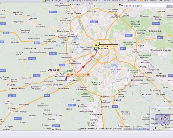Click the Успенское label
The height and width of the screenshot is (138, 173).
point(22,59)
